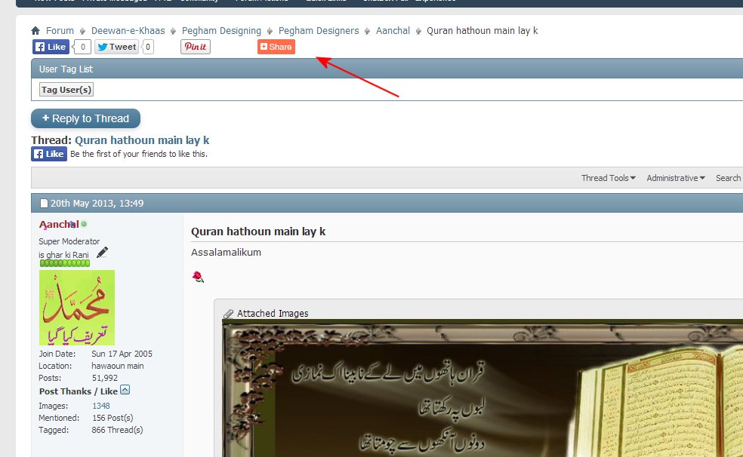Click the Facebook like count bubble
This screenshot has height=457, width=743.
82,47
